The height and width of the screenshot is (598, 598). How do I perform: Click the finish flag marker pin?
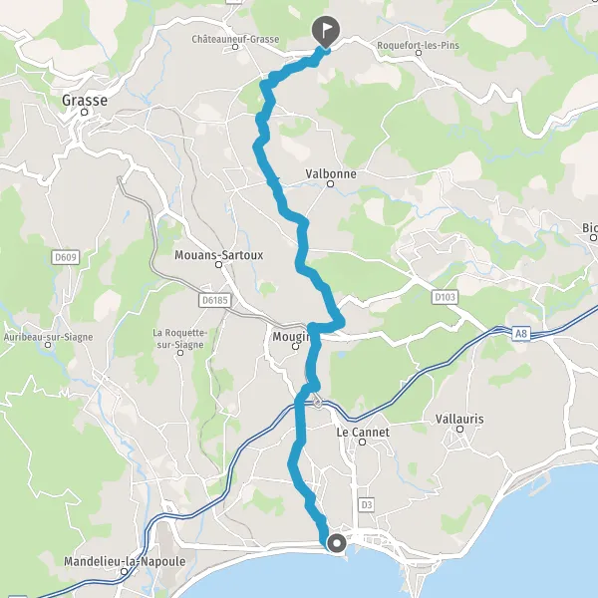pyautogui.click(x=326, y=31)
